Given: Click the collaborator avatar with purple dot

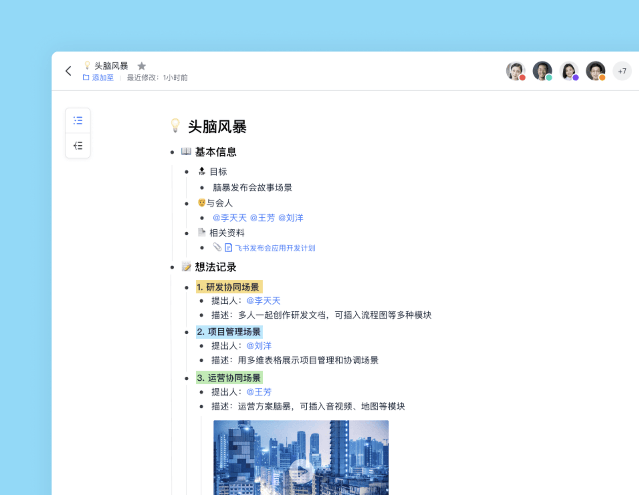Looking at the screenshot, I should (569, 71).
